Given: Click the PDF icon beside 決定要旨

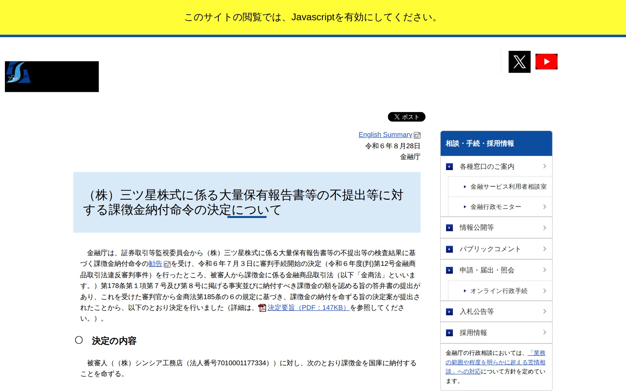Looking at the screenshot, I should tap(262, 308).
